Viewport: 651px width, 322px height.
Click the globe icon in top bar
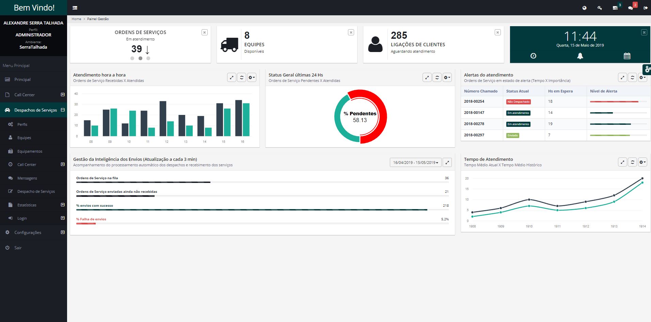[584, 8]
